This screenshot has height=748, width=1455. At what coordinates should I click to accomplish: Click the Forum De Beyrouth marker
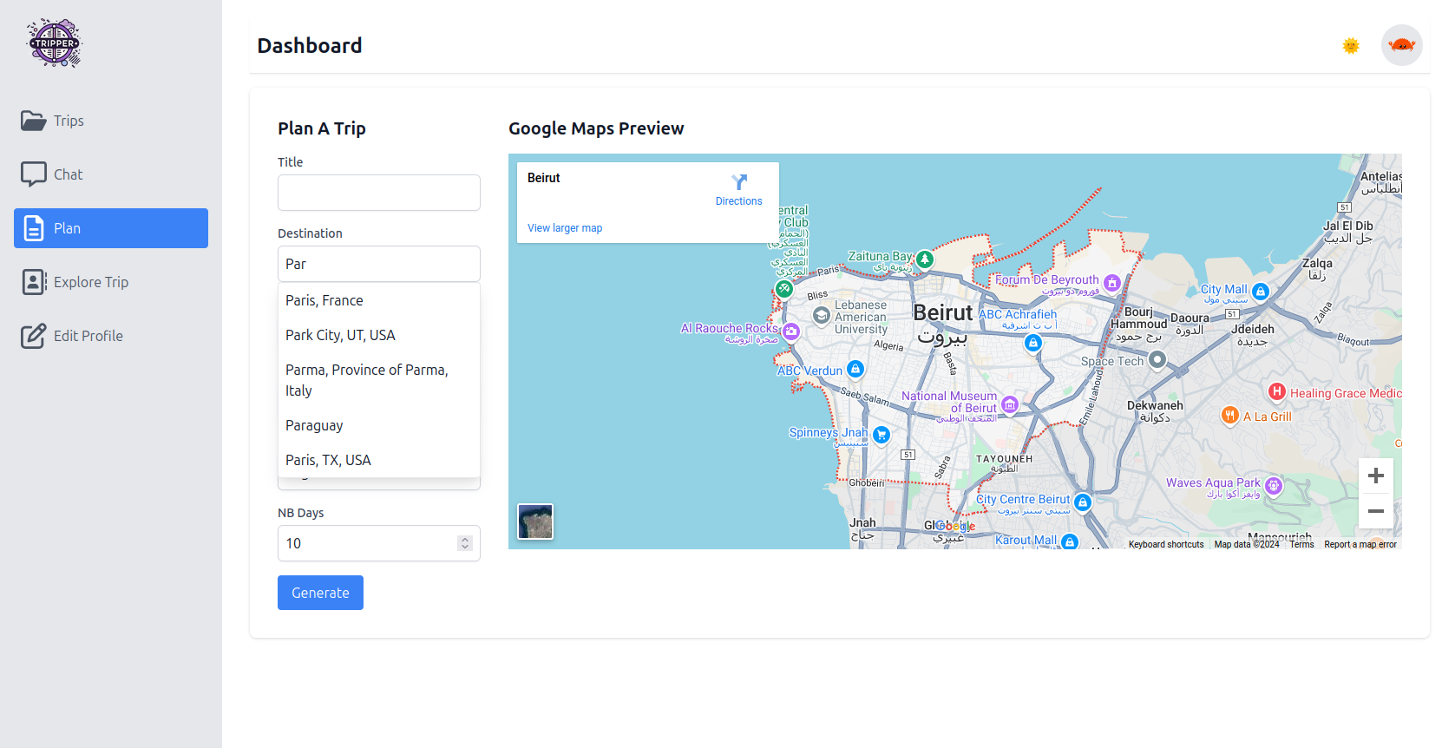pos(1112,283)
